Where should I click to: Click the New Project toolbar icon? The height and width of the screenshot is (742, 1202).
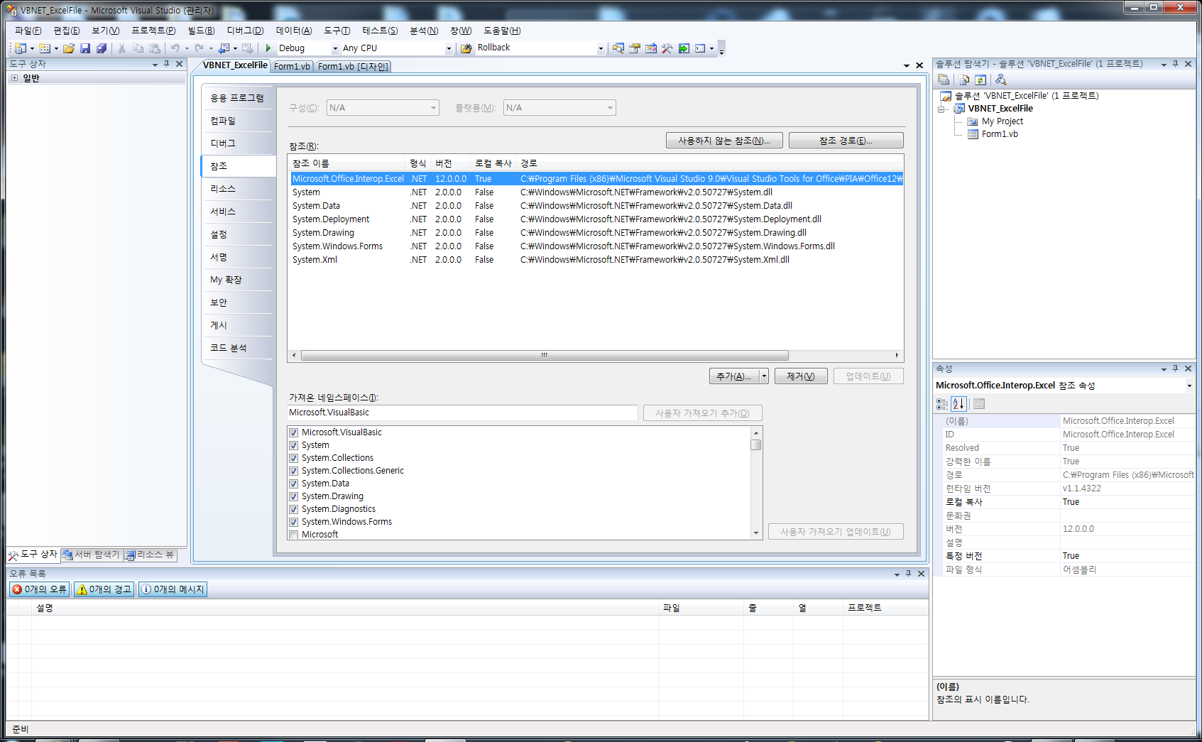[21, 48]
